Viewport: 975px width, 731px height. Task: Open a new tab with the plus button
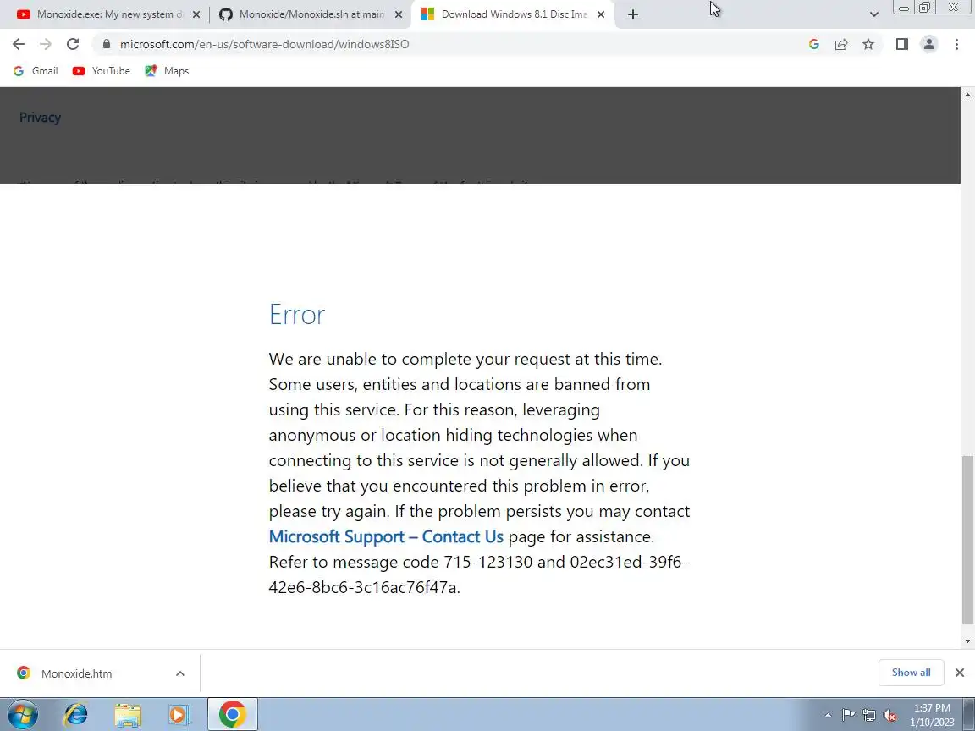[x=633, y=14]
